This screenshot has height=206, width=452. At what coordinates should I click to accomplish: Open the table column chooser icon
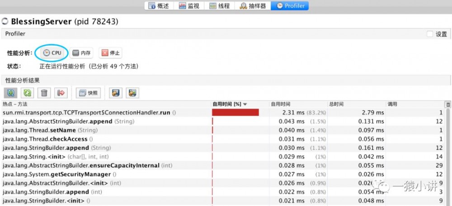447,104
